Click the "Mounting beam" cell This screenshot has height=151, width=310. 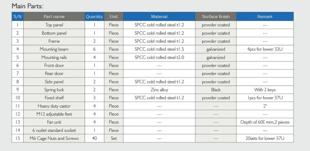tap(54, 49)
